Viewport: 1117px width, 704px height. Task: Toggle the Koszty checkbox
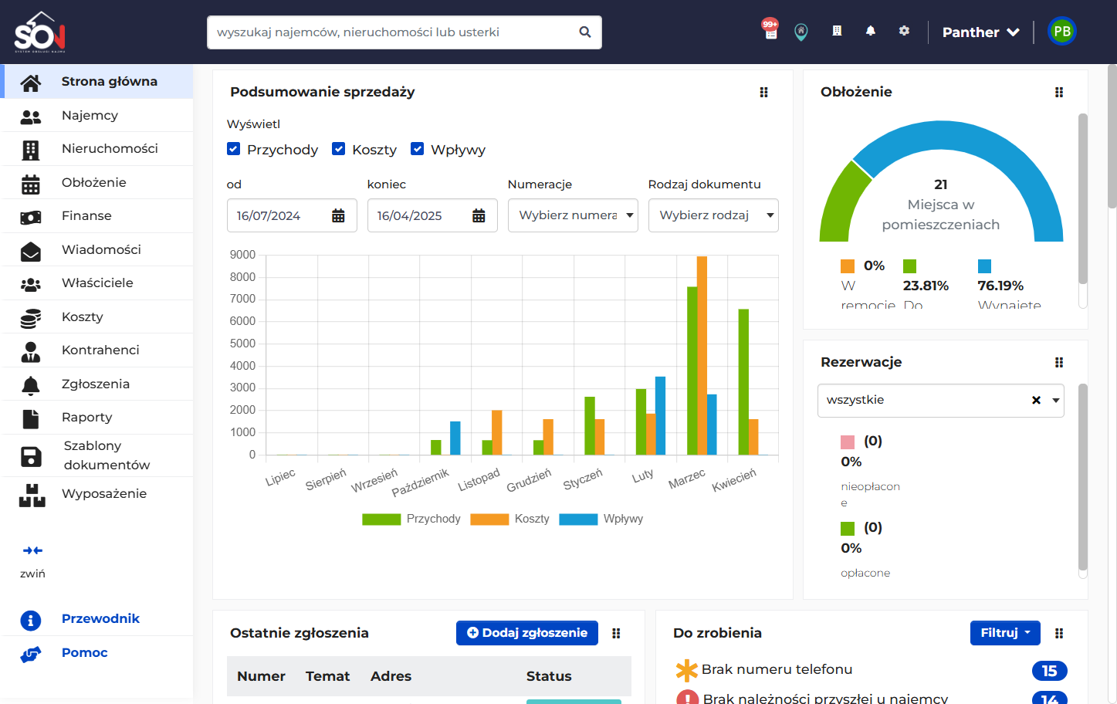pos(338,149)
